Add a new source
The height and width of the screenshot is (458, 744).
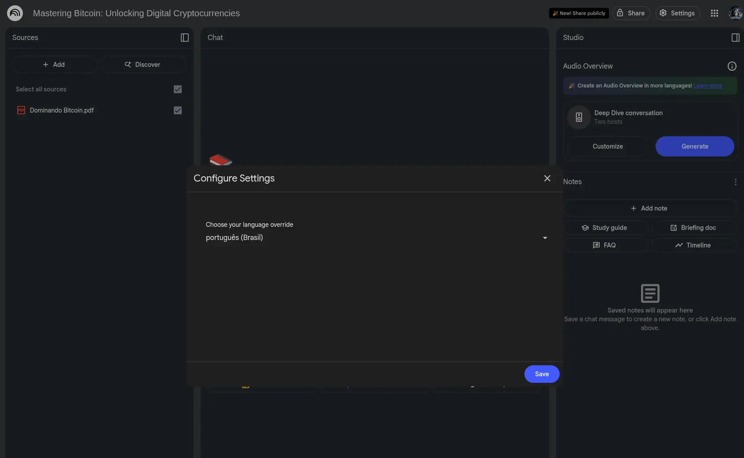(55, 65)
